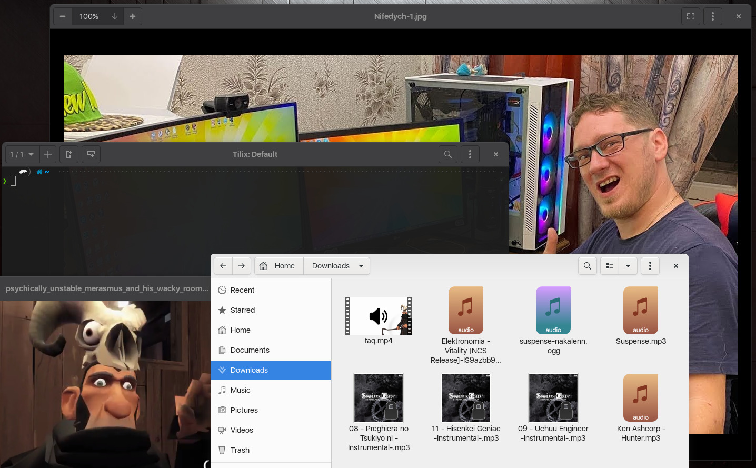Zoom in the image viewer
Image resolution: width=756 pixels, height=468 pixels.
(133, 16)
